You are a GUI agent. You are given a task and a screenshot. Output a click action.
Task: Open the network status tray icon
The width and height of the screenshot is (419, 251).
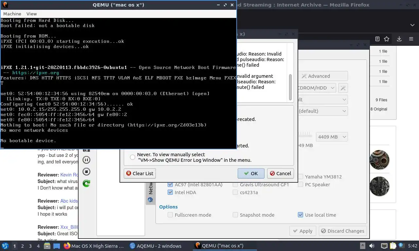(x=385, y=246)
